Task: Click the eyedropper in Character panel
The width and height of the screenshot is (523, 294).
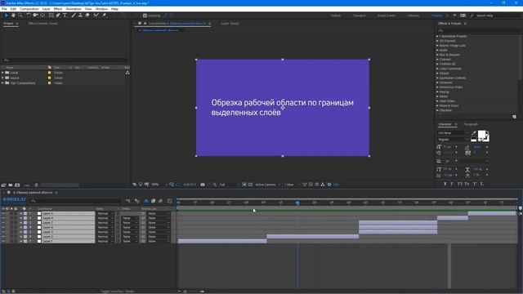Action: click(x=473, y=133)
